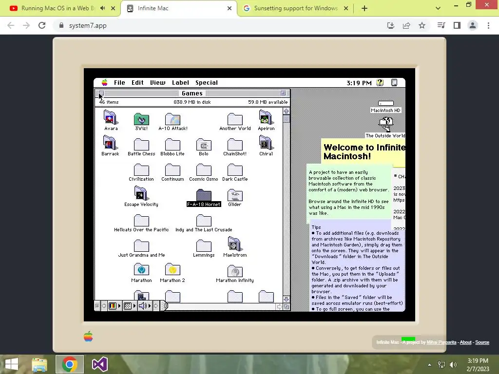Image resolution: width=499 pixels, height=374 pixels.
Task: Click the Games window close box
Action: pos(101,93)
